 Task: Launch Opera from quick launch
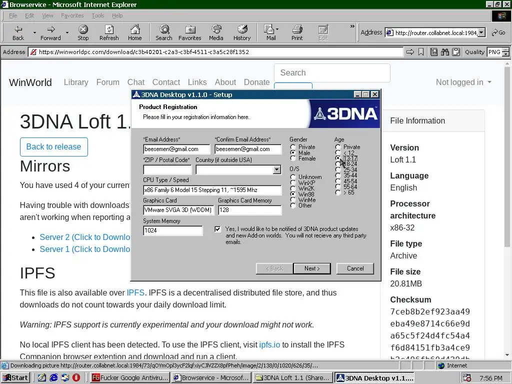click(76, 378)
